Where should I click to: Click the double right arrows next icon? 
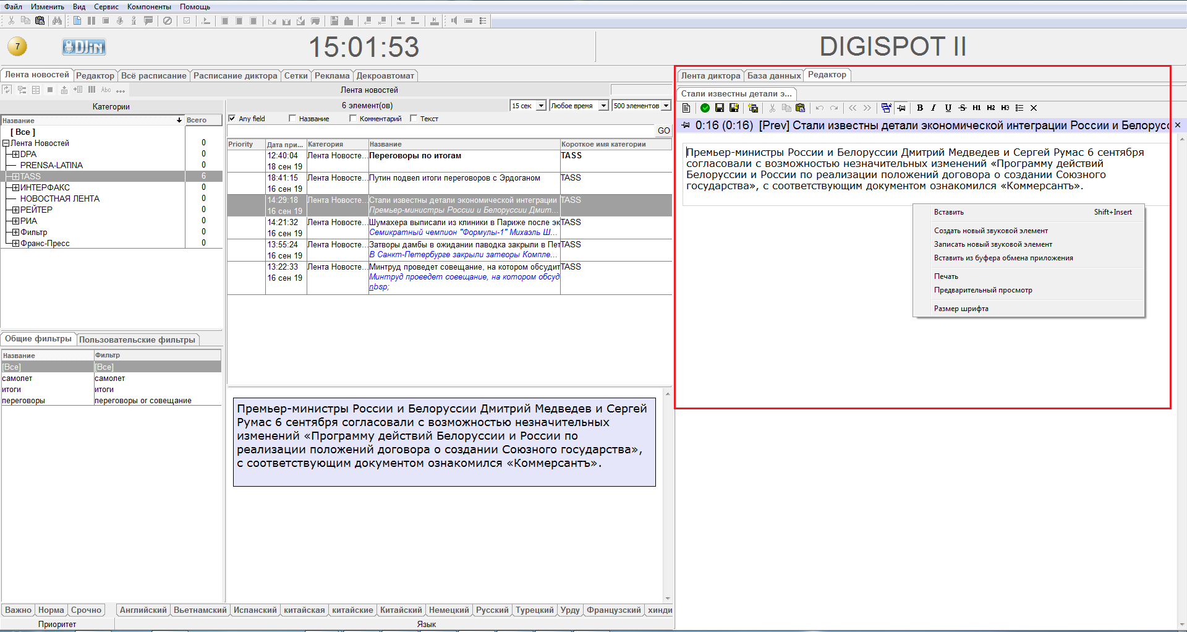[867, 108]
